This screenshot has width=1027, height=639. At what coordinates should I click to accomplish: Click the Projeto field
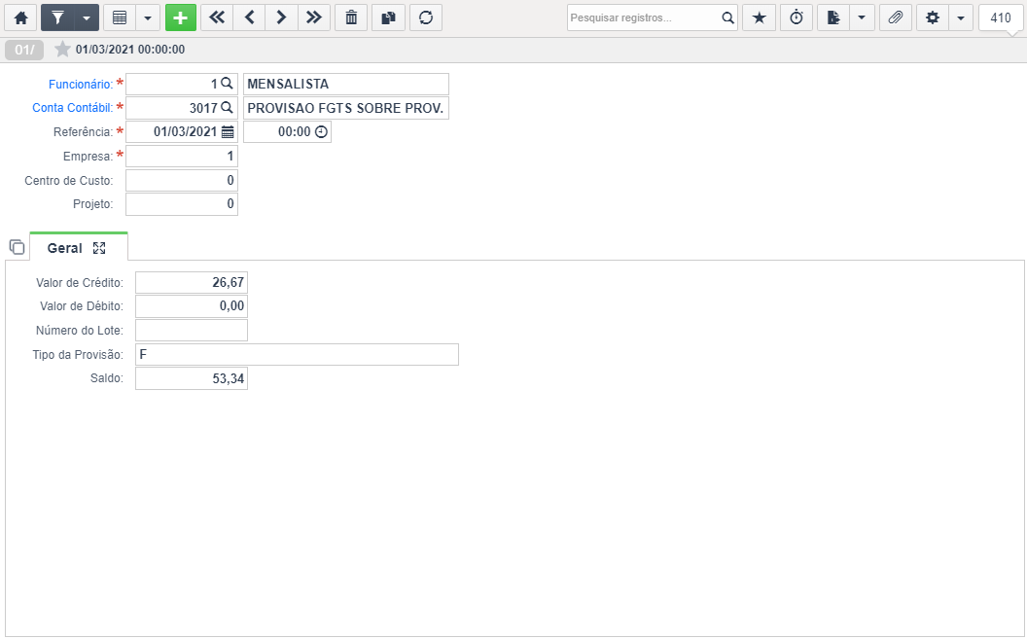click(182, 204)
